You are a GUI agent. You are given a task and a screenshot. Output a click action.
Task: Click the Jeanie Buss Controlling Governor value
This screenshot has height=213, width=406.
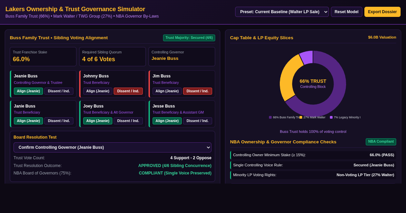click(165, 58)
